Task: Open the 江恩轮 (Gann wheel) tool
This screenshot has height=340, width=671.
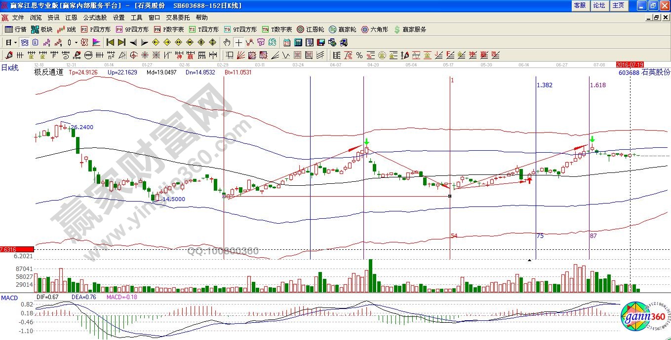Action: [310, 30]
